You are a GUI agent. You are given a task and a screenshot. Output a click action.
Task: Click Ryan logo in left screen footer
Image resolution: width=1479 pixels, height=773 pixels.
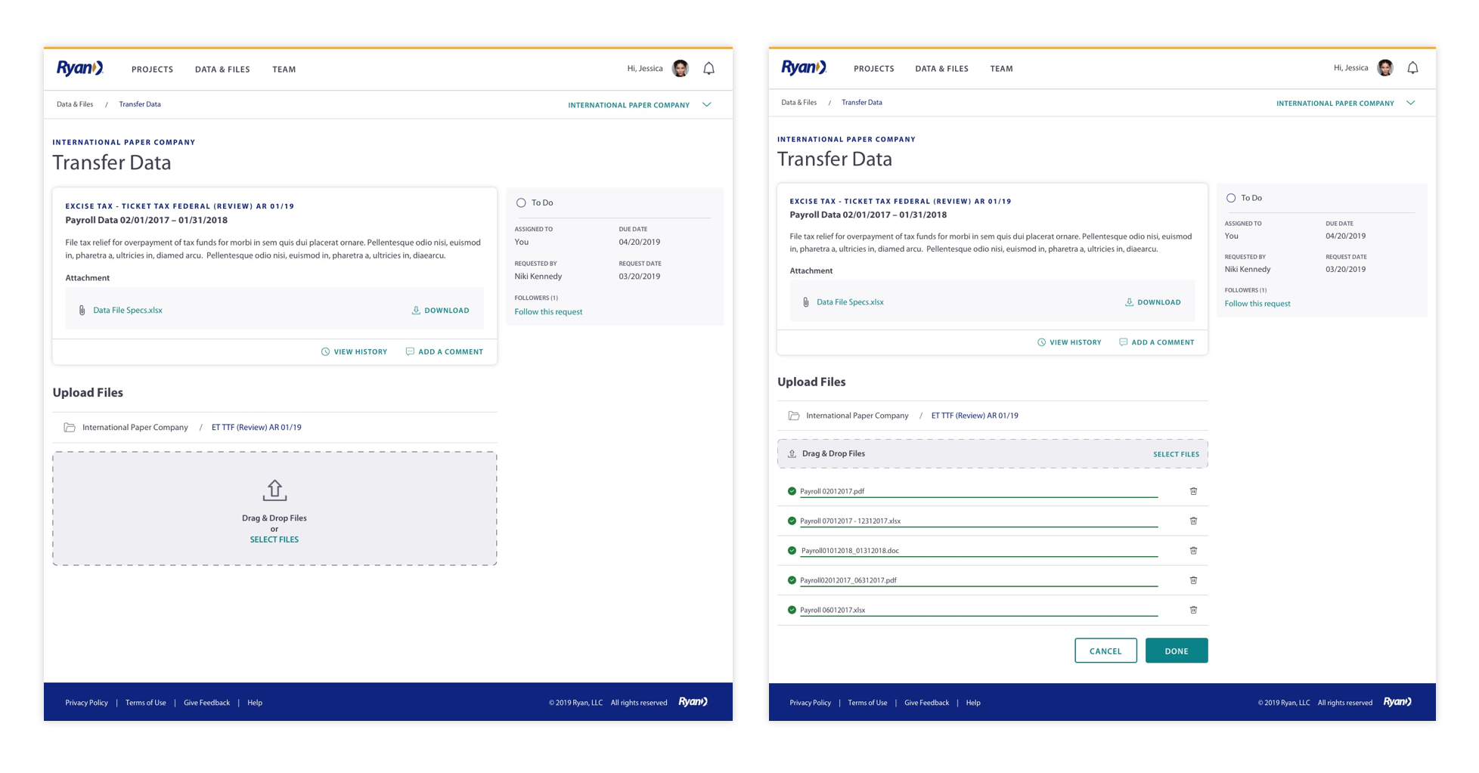(693, 702)
